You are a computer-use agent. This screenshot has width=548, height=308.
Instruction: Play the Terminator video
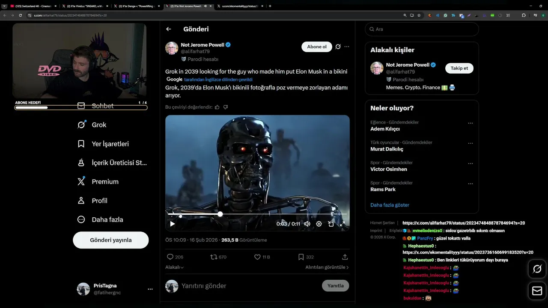pyautogui.click(x=173, y=224)
